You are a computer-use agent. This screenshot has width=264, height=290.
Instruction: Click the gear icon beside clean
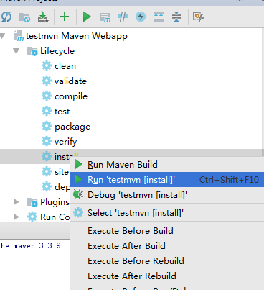(x=47, y=66)
